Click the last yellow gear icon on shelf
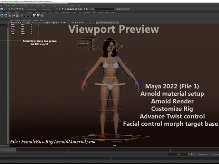This screenshot has height=164, width=219. (42, 15)
